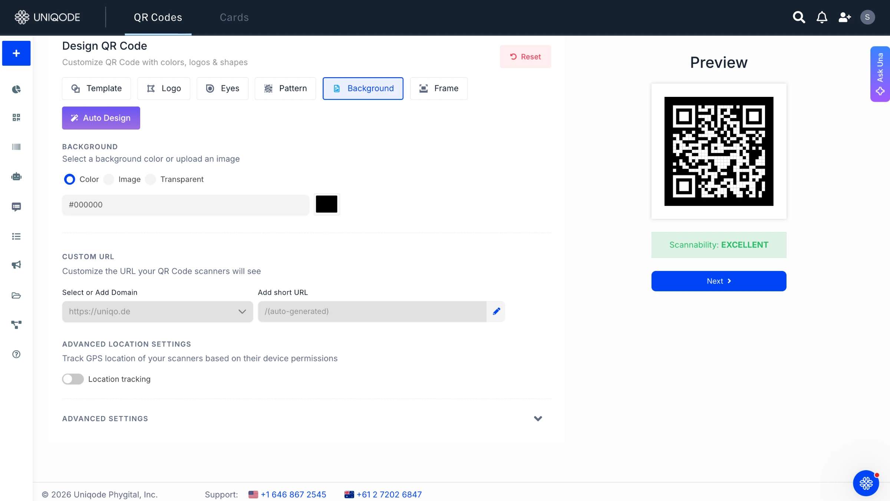Click the Auto Design button
Screen dimensions: 890x501
pos(101,118)
